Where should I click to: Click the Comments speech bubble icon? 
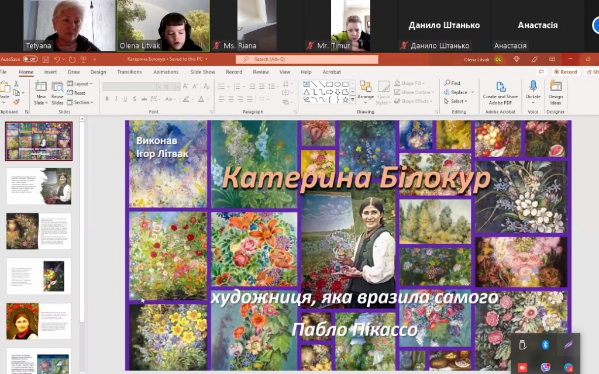(x=541, y=72)
